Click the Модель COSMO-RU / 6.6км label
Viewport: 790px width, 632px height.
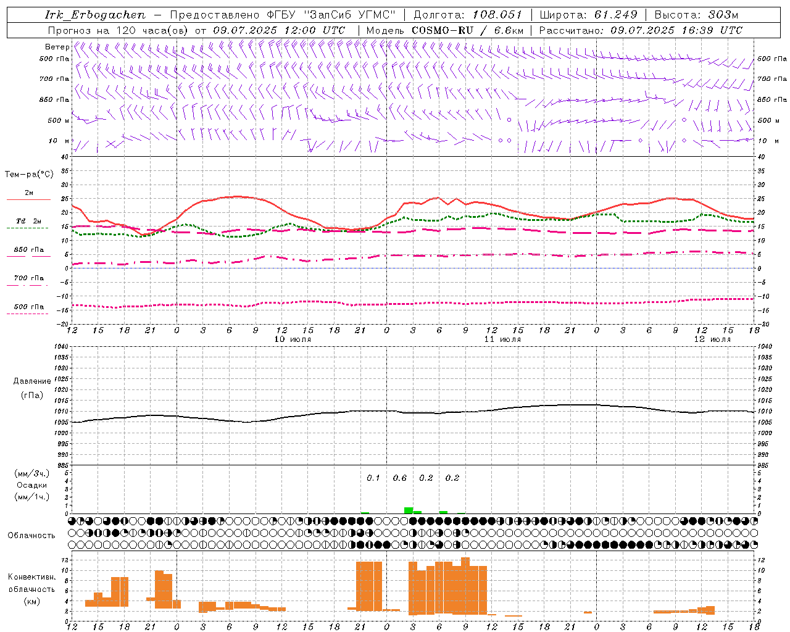tap(445, 30)
